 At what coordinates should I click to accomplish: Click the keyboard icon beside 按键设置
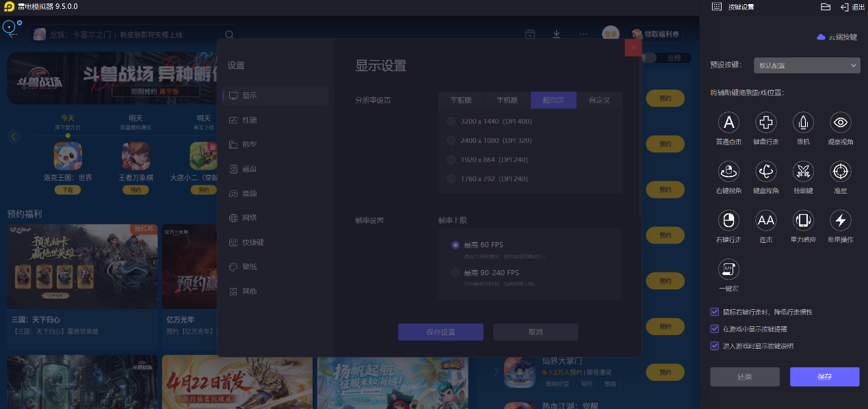716,7
